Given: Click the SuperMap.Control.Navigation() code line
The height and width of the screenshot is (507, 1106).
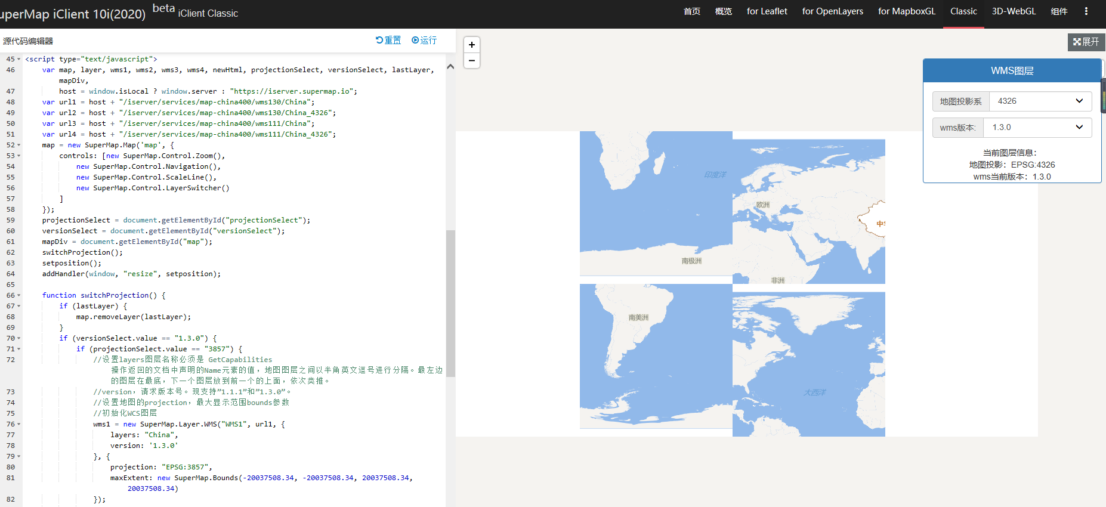Looking at the screenshot, I should click(149, 166).
